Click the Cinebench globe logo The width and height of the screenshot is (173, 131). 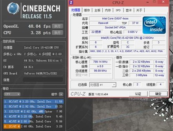tap(13, 9)
